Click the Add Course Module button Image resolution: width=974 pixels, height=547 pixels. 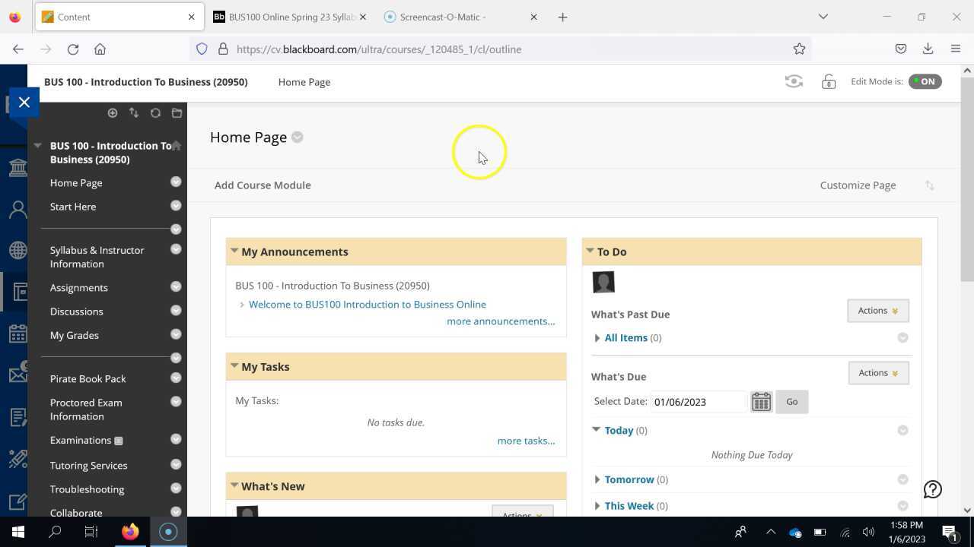(263, 185)
